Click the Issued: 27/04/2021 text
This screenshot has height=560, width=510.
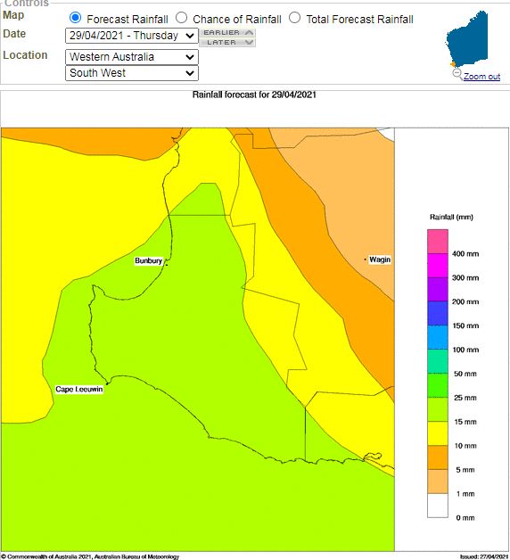[485, 556]
